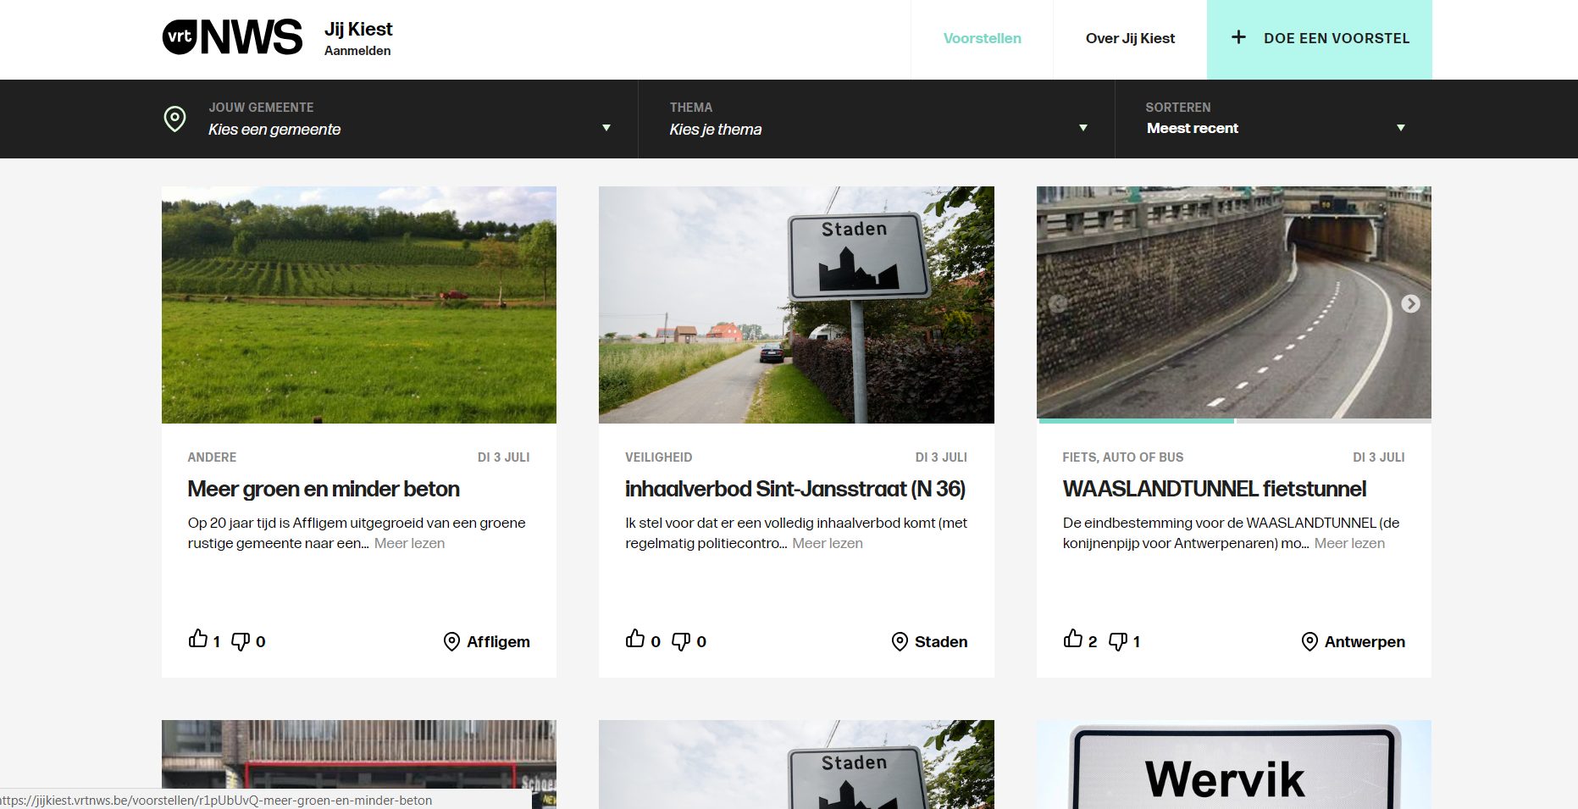Show next image in the tunnel photo carousel
The image size is (1578, 809).
point(1409,304)
